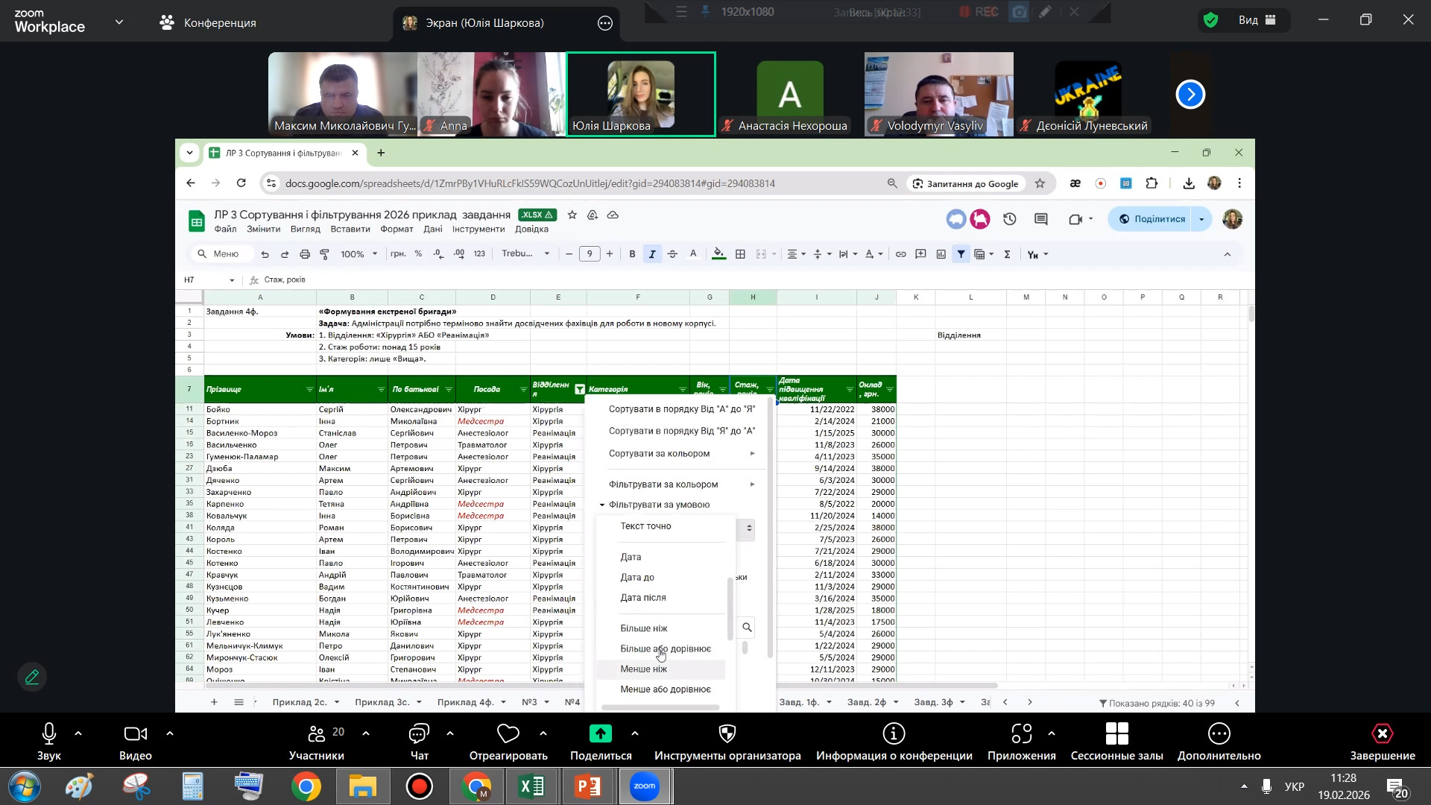This screenshot has height=805, width=1431.
Task: Switch to Приклад 3с. sheet tab
Action: 384,702
